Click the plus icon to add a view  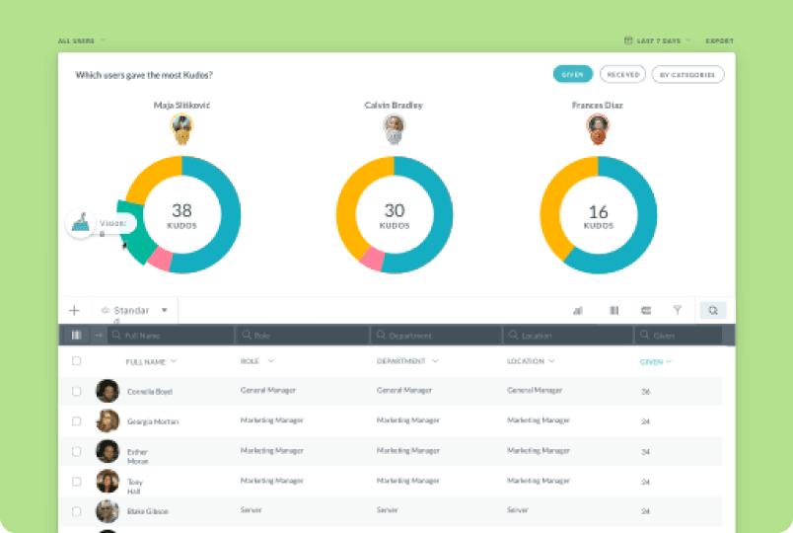74,310
